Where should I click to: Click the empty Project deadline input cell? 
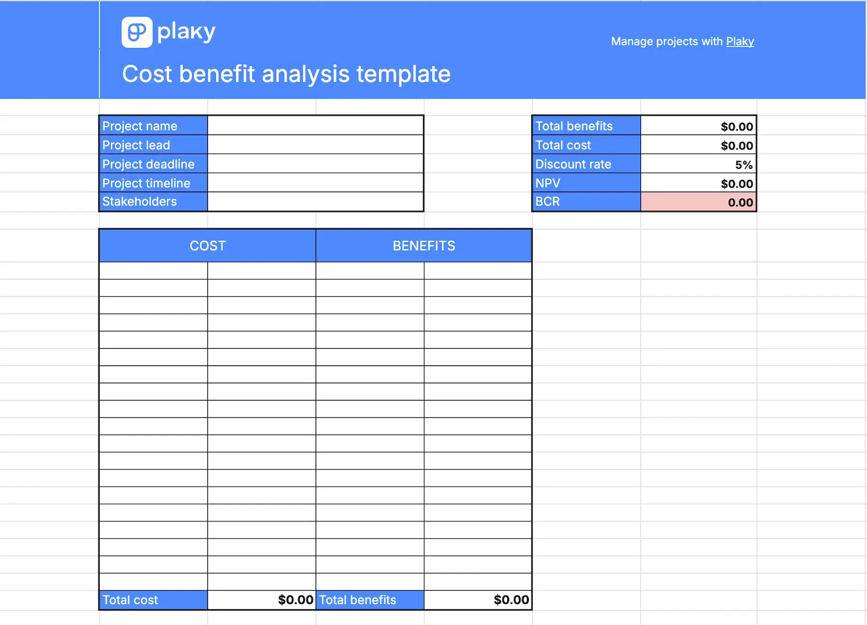point(315,164)
